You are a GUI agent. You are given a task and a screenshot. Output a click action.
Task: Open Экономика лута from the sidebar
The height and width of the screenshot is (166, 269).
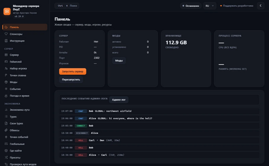pos(25,110)
